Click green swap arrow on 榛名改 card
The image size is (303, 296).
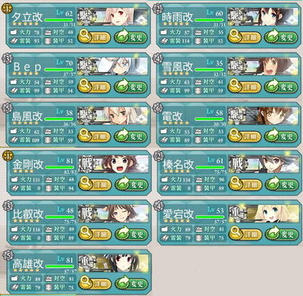coord(273,184)
